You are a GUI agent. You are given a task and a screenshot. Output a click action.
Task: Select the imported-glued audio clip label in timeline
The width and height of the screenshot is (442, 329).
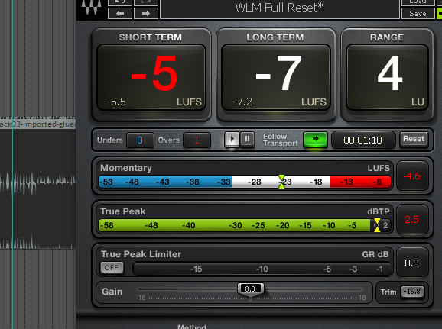point(37,124)
